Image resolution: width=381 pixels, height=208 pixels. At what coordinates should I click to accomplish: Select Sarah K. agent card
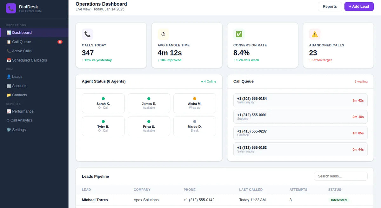[x=103, y=103]
